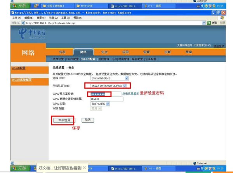The image size is (233, 173).
Task: Switch to http://192.168.1 in bottom taskbar
Action: (125, 168)
